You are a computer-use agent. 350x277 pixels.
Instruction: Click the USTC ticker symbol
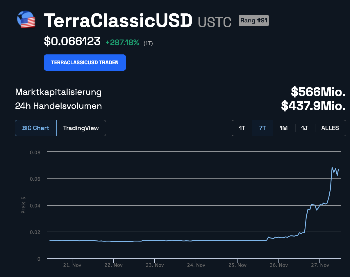[215, 22]
